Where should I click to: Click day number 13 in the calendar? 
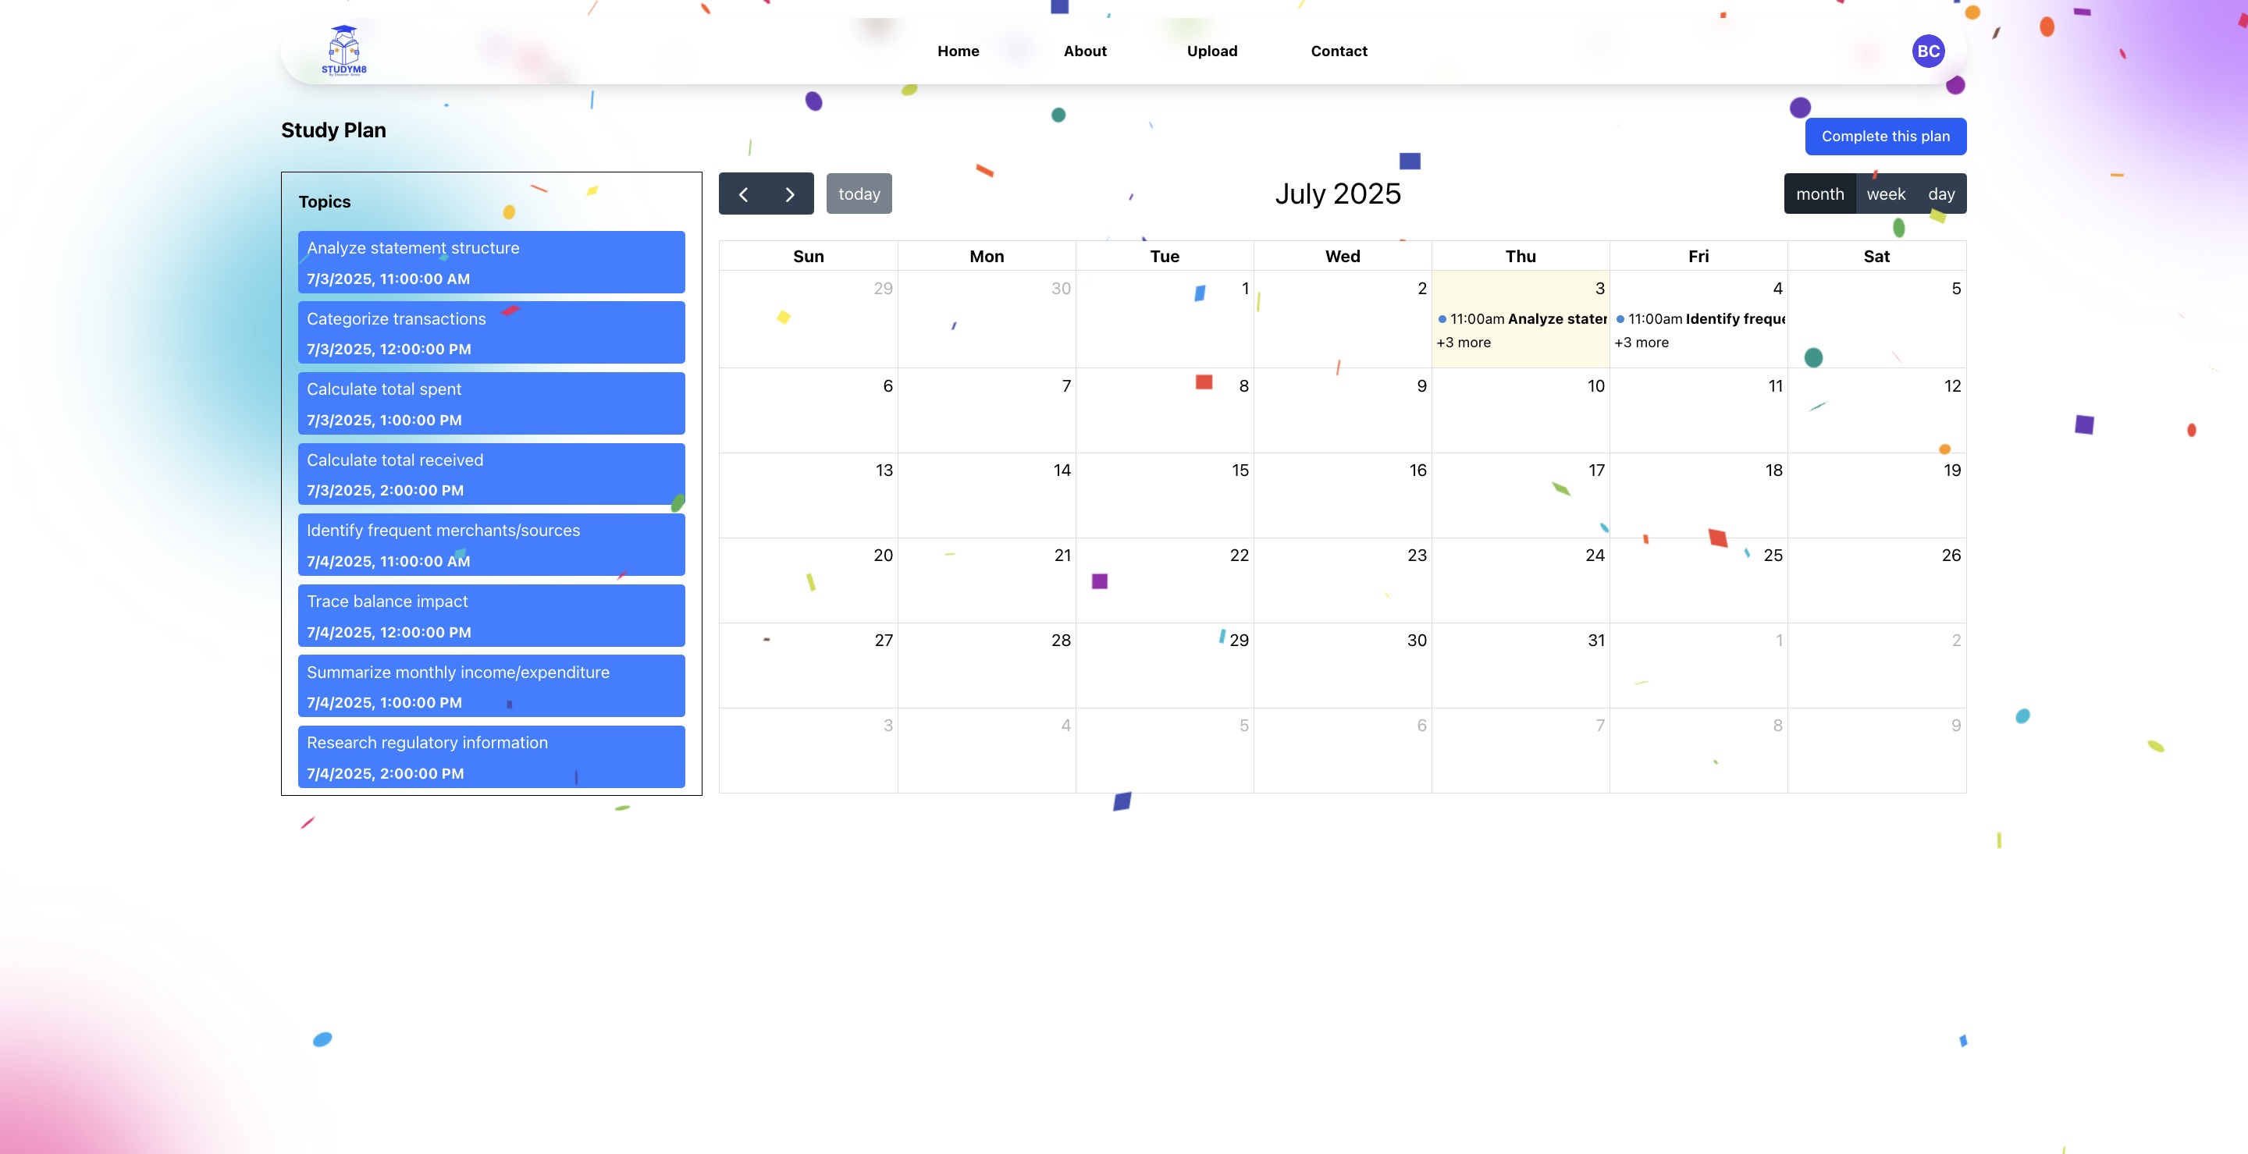pos(884,470)
